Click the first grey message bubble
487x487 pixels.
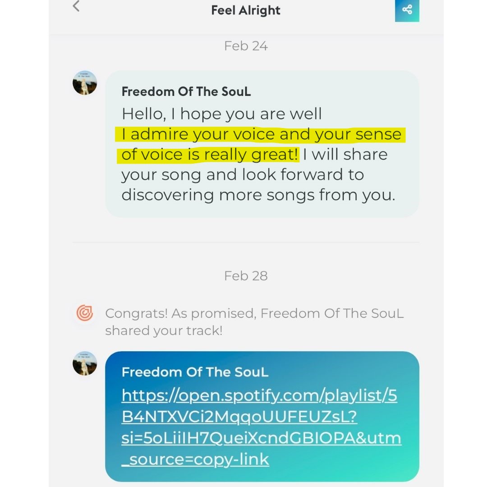pos(262,143)
